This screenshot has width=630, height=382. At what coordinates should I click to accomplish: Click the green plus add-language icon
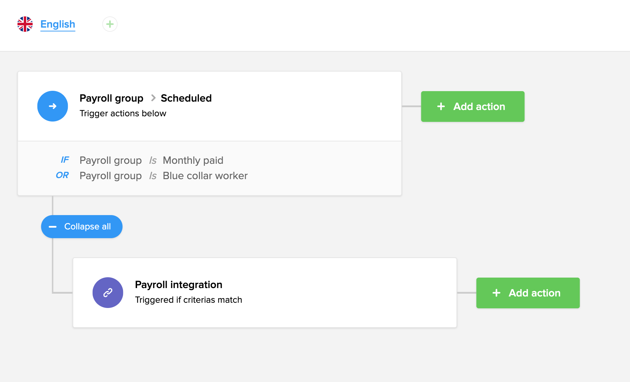click(110, 24)
